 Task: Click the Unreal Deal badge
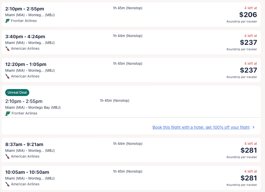[x=17, y=93]
